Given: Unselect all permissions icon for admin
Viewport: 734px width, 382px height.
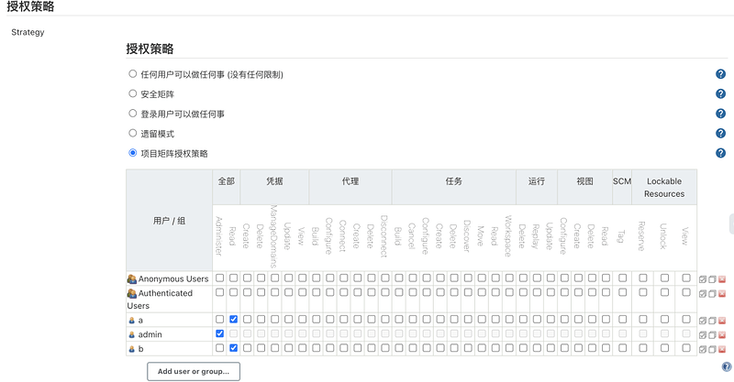Looking at the screenshot, I should [712, 334].
